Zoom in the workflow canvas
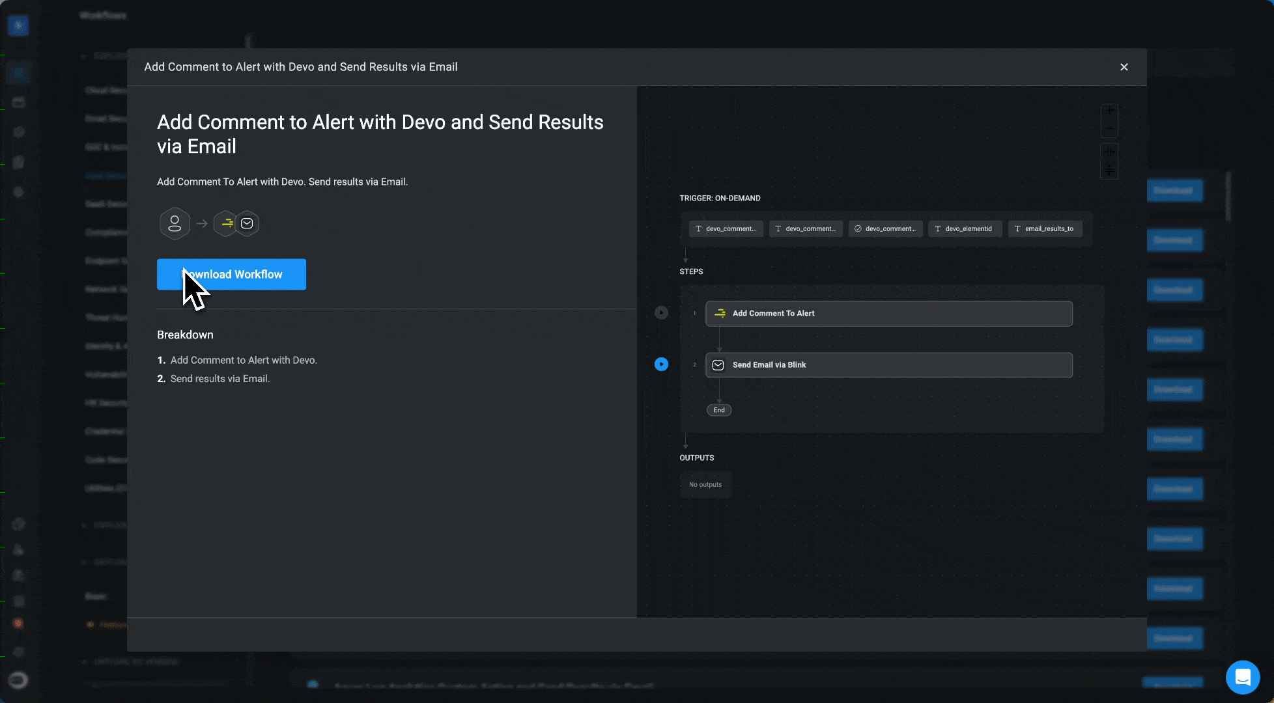This screenshot has height=703, width=1274. pyautogui.click(x=1109, y=111)
